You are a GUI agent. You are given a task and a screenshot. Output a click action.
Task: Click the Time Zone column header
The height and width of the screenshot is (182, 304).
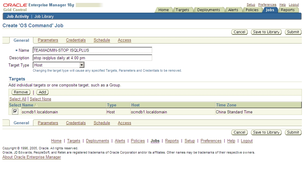[226, 105]
